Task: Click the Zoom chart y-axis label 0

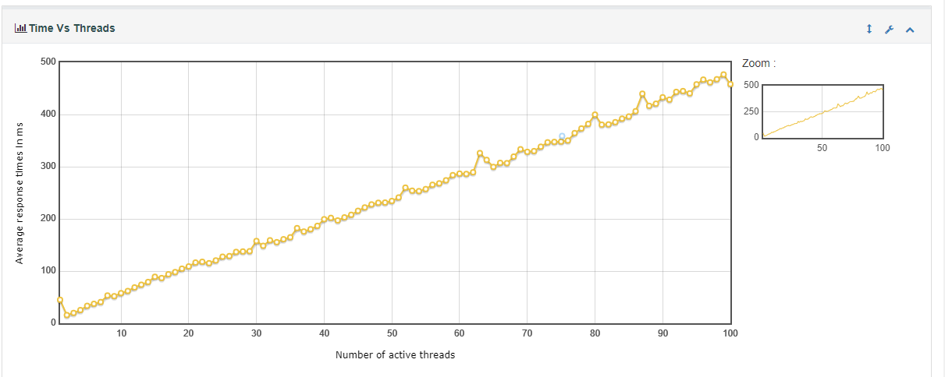Action: 755,137
